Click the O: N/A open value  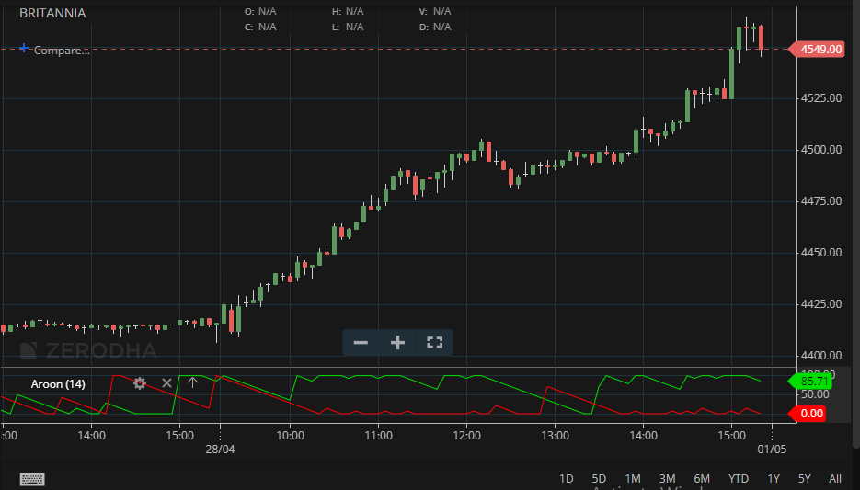(x=260, y=12)
